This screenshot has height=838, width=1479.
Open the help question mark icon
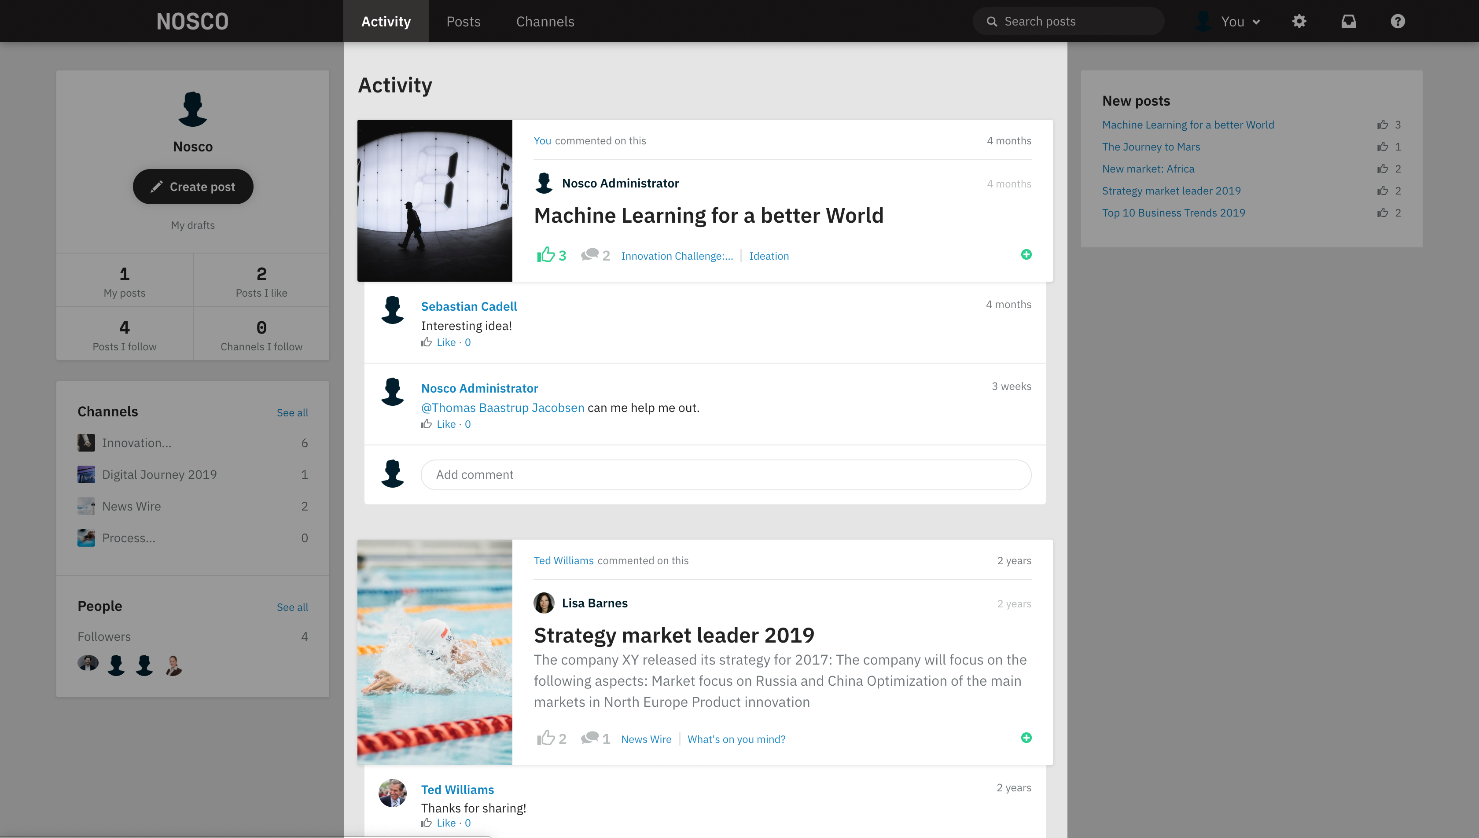click(1398, 21)
